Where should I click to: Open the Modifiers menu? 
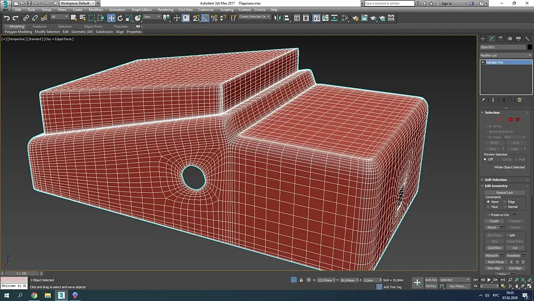coord(95,10)
